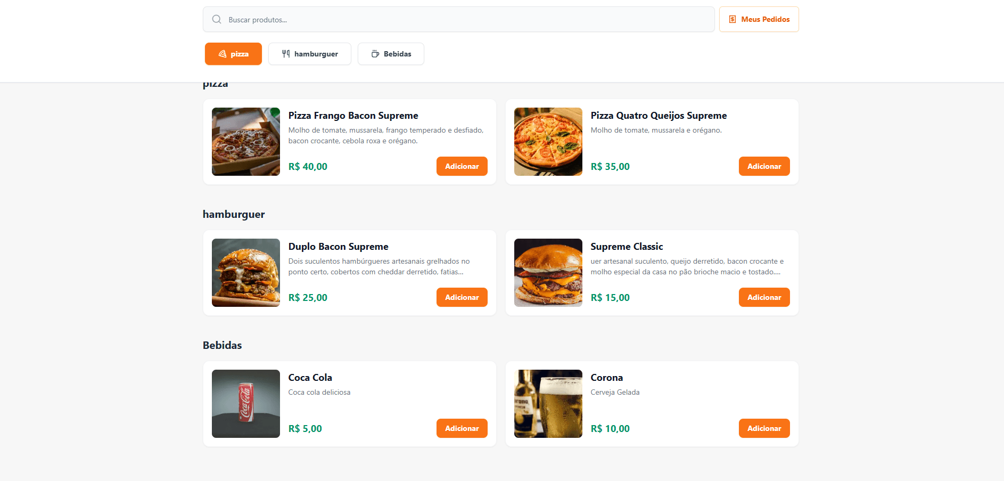Add Pizza Frango Bacon Supreme to cart
The height and width of the screenshot is (481, 1004).
(462, 166)
